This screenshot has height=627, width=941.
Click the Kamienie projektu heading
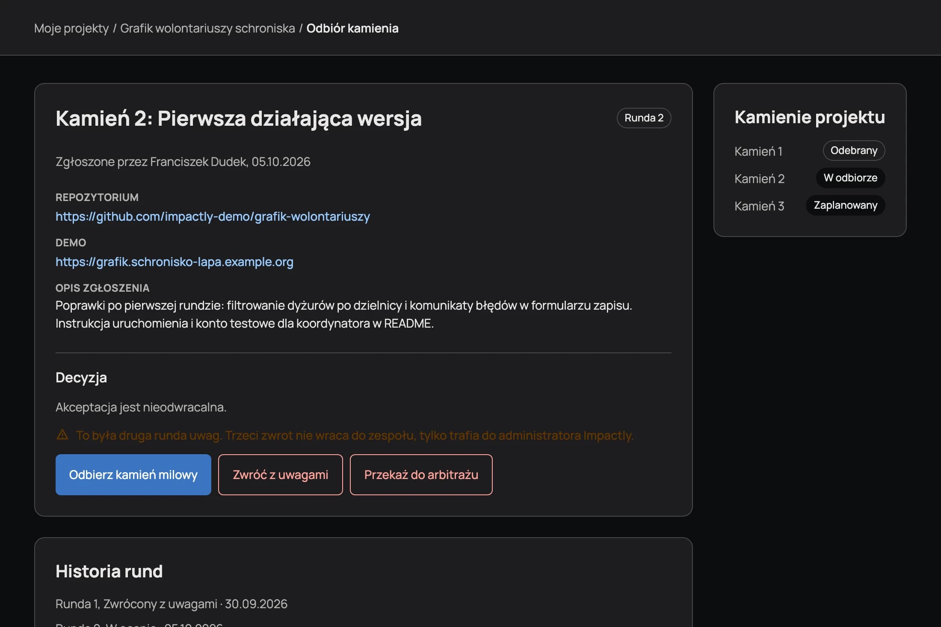click(810, 117)
